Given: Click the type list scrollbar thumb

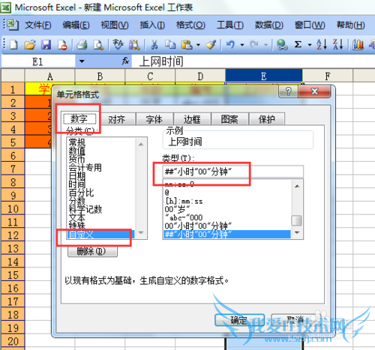Looking at the screenshot, I should 297,220.
